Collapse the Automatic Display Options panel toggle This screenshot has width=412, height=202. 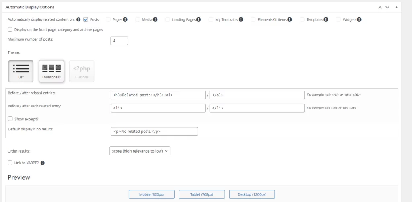[396, 7]
